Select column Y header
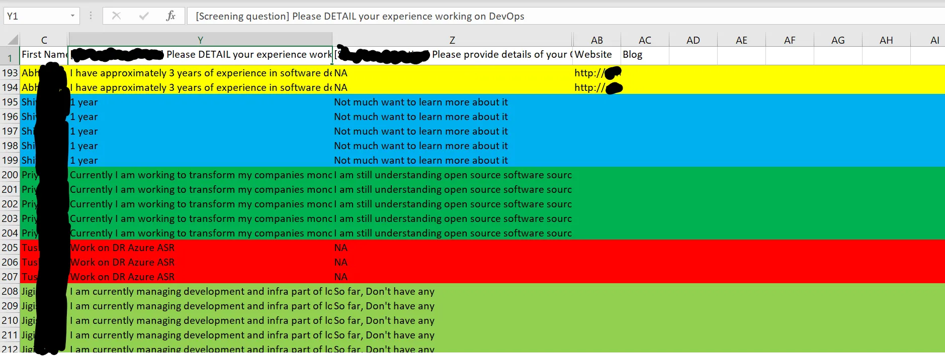945x356 pixels. [200, 40]
